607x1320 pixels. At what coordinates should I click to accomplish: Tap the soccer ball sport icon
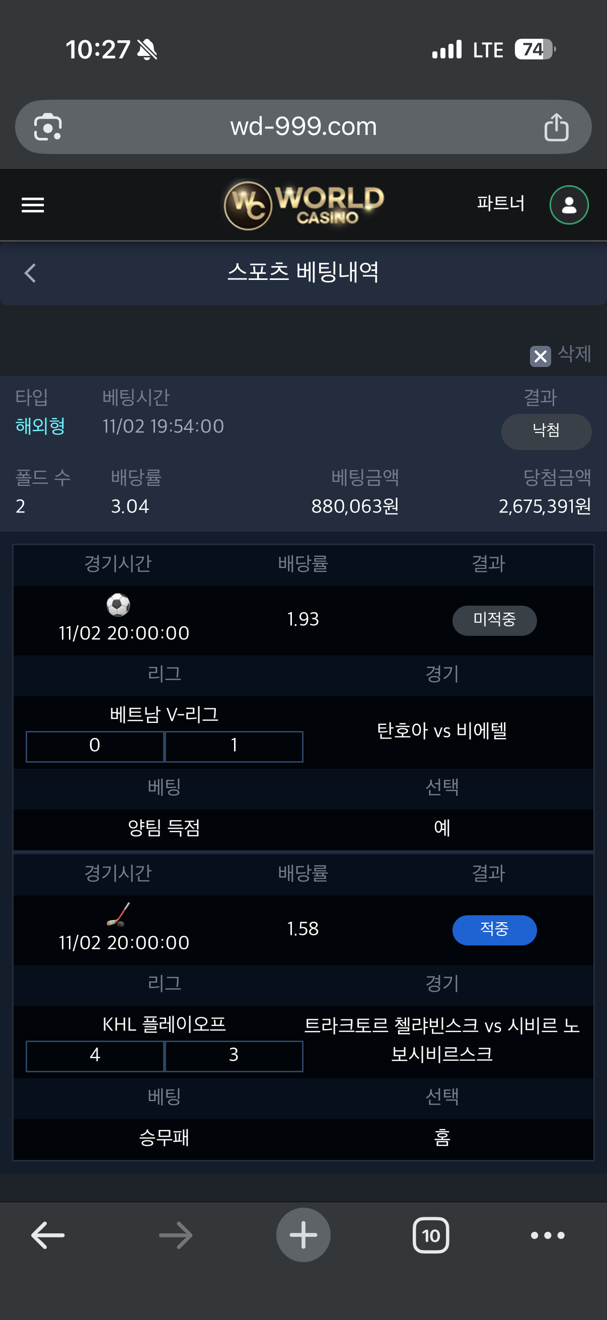tap(118, 605)
